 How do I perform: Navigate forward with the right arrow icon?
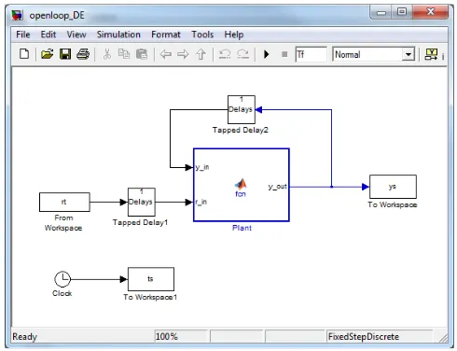coord(183,54)
